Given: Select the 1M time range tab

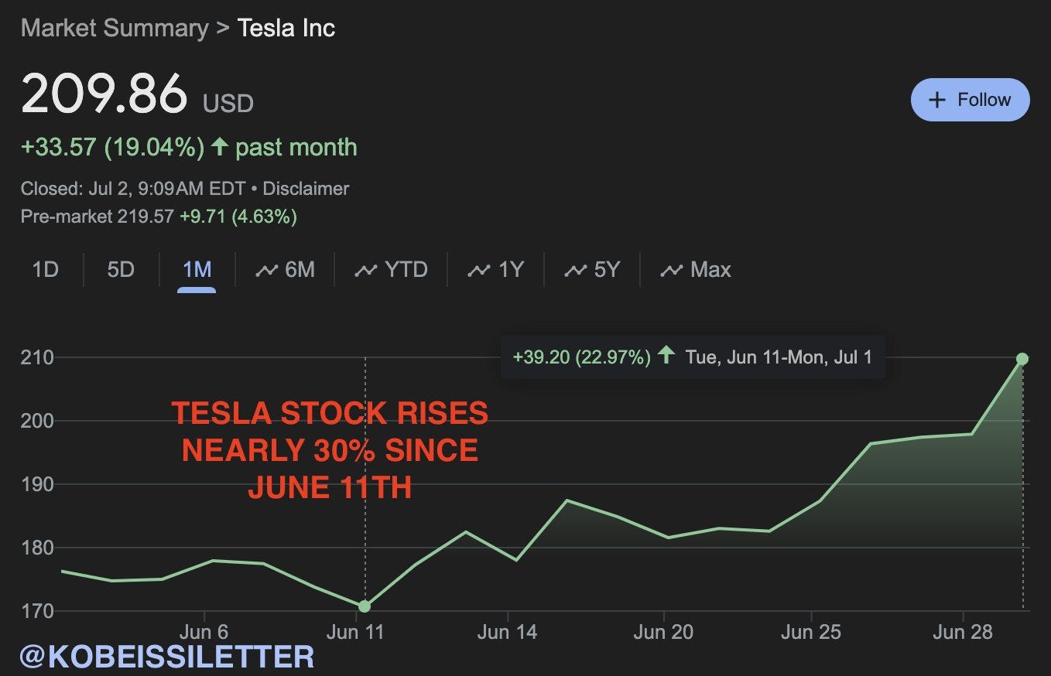Looking at the screenshot, I should [x=197, y=270].
